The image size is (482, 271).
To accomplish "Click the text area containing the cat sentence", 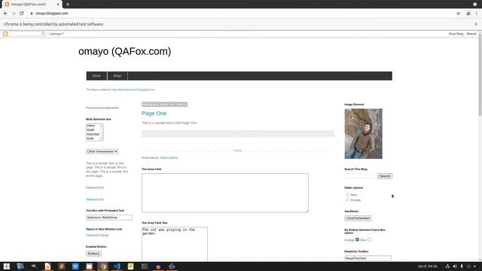I will coord(175,244).
